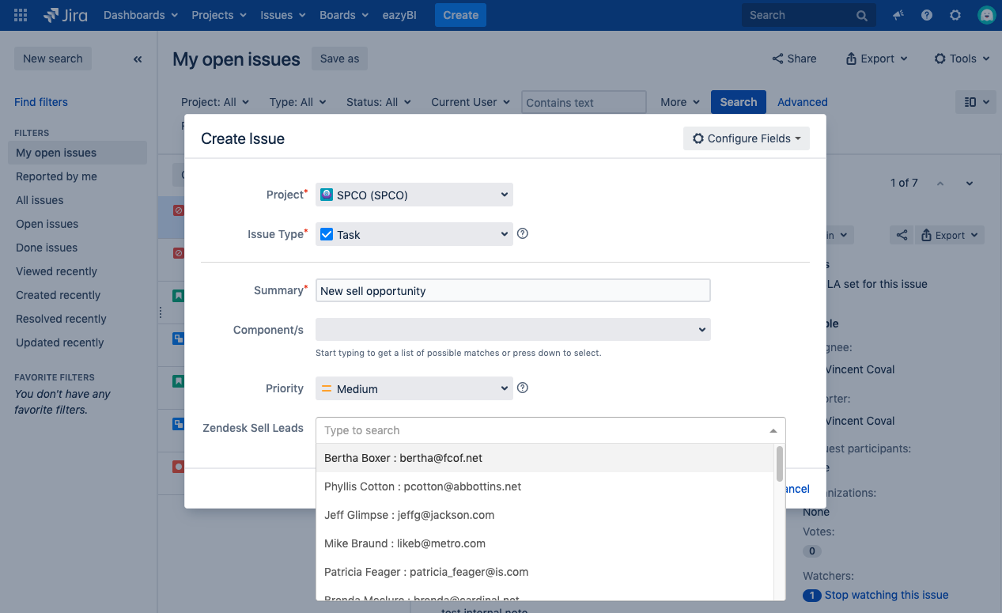Select the Find filters link
1002x613 pixels.
coord(41,102)
